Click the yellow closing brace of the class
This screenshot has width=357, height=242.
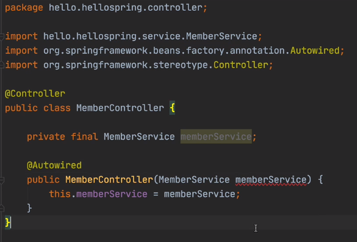pos(7,222)
